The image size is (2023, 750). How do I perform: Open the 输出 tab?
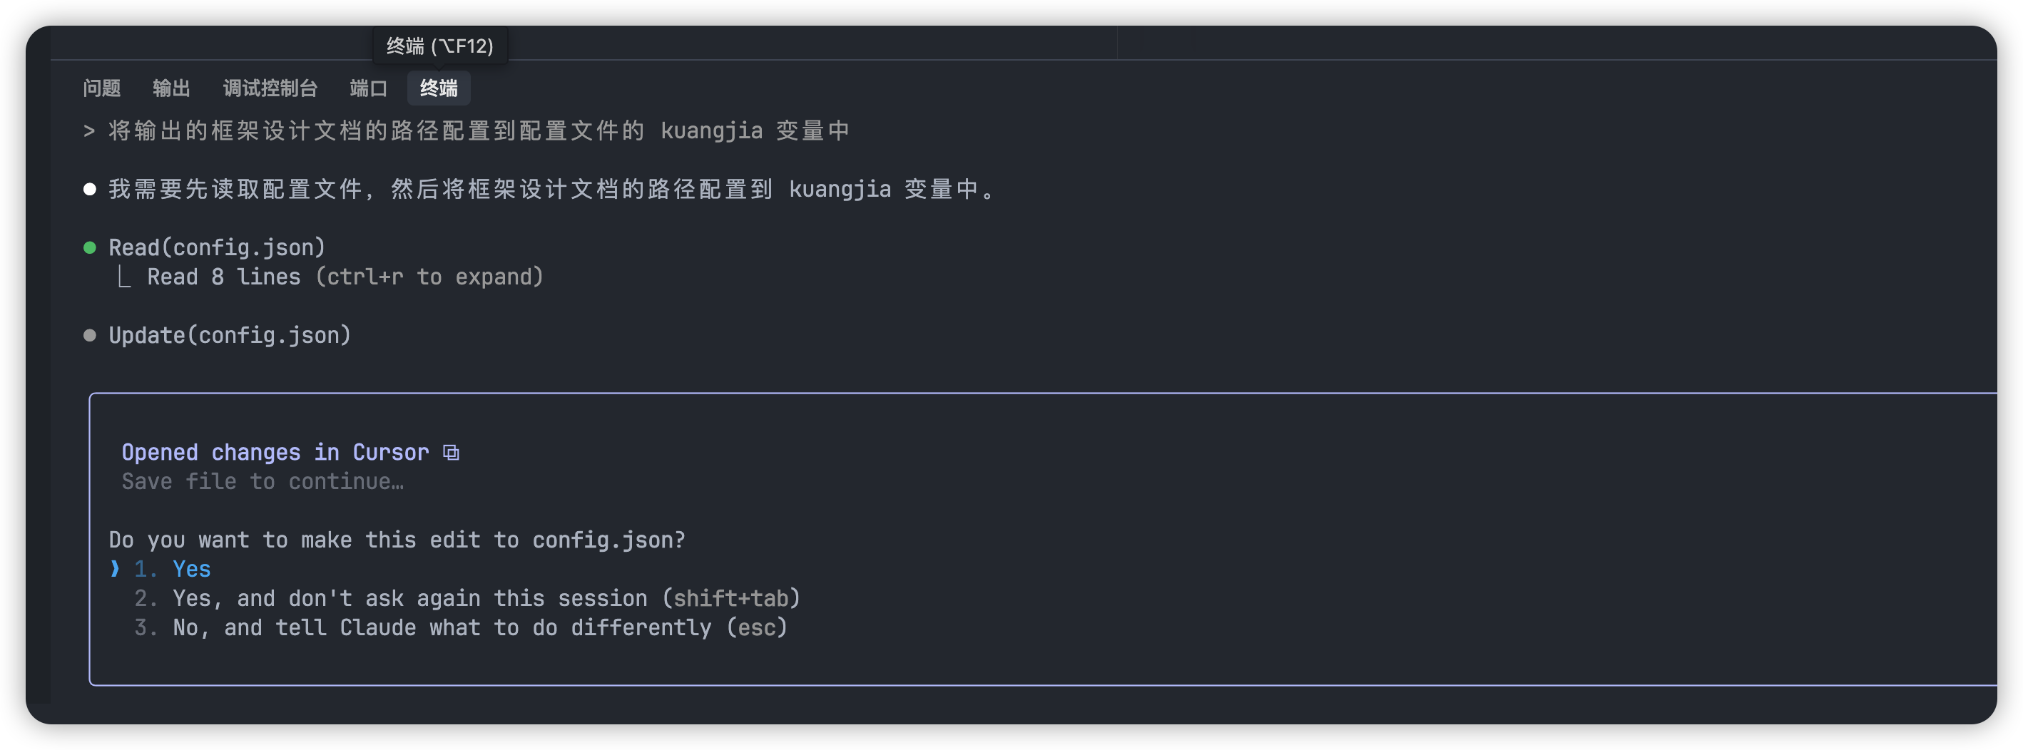171,88
